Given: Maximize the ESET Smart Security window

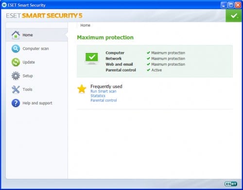Looking at the screenshot, I should [231, 5].
